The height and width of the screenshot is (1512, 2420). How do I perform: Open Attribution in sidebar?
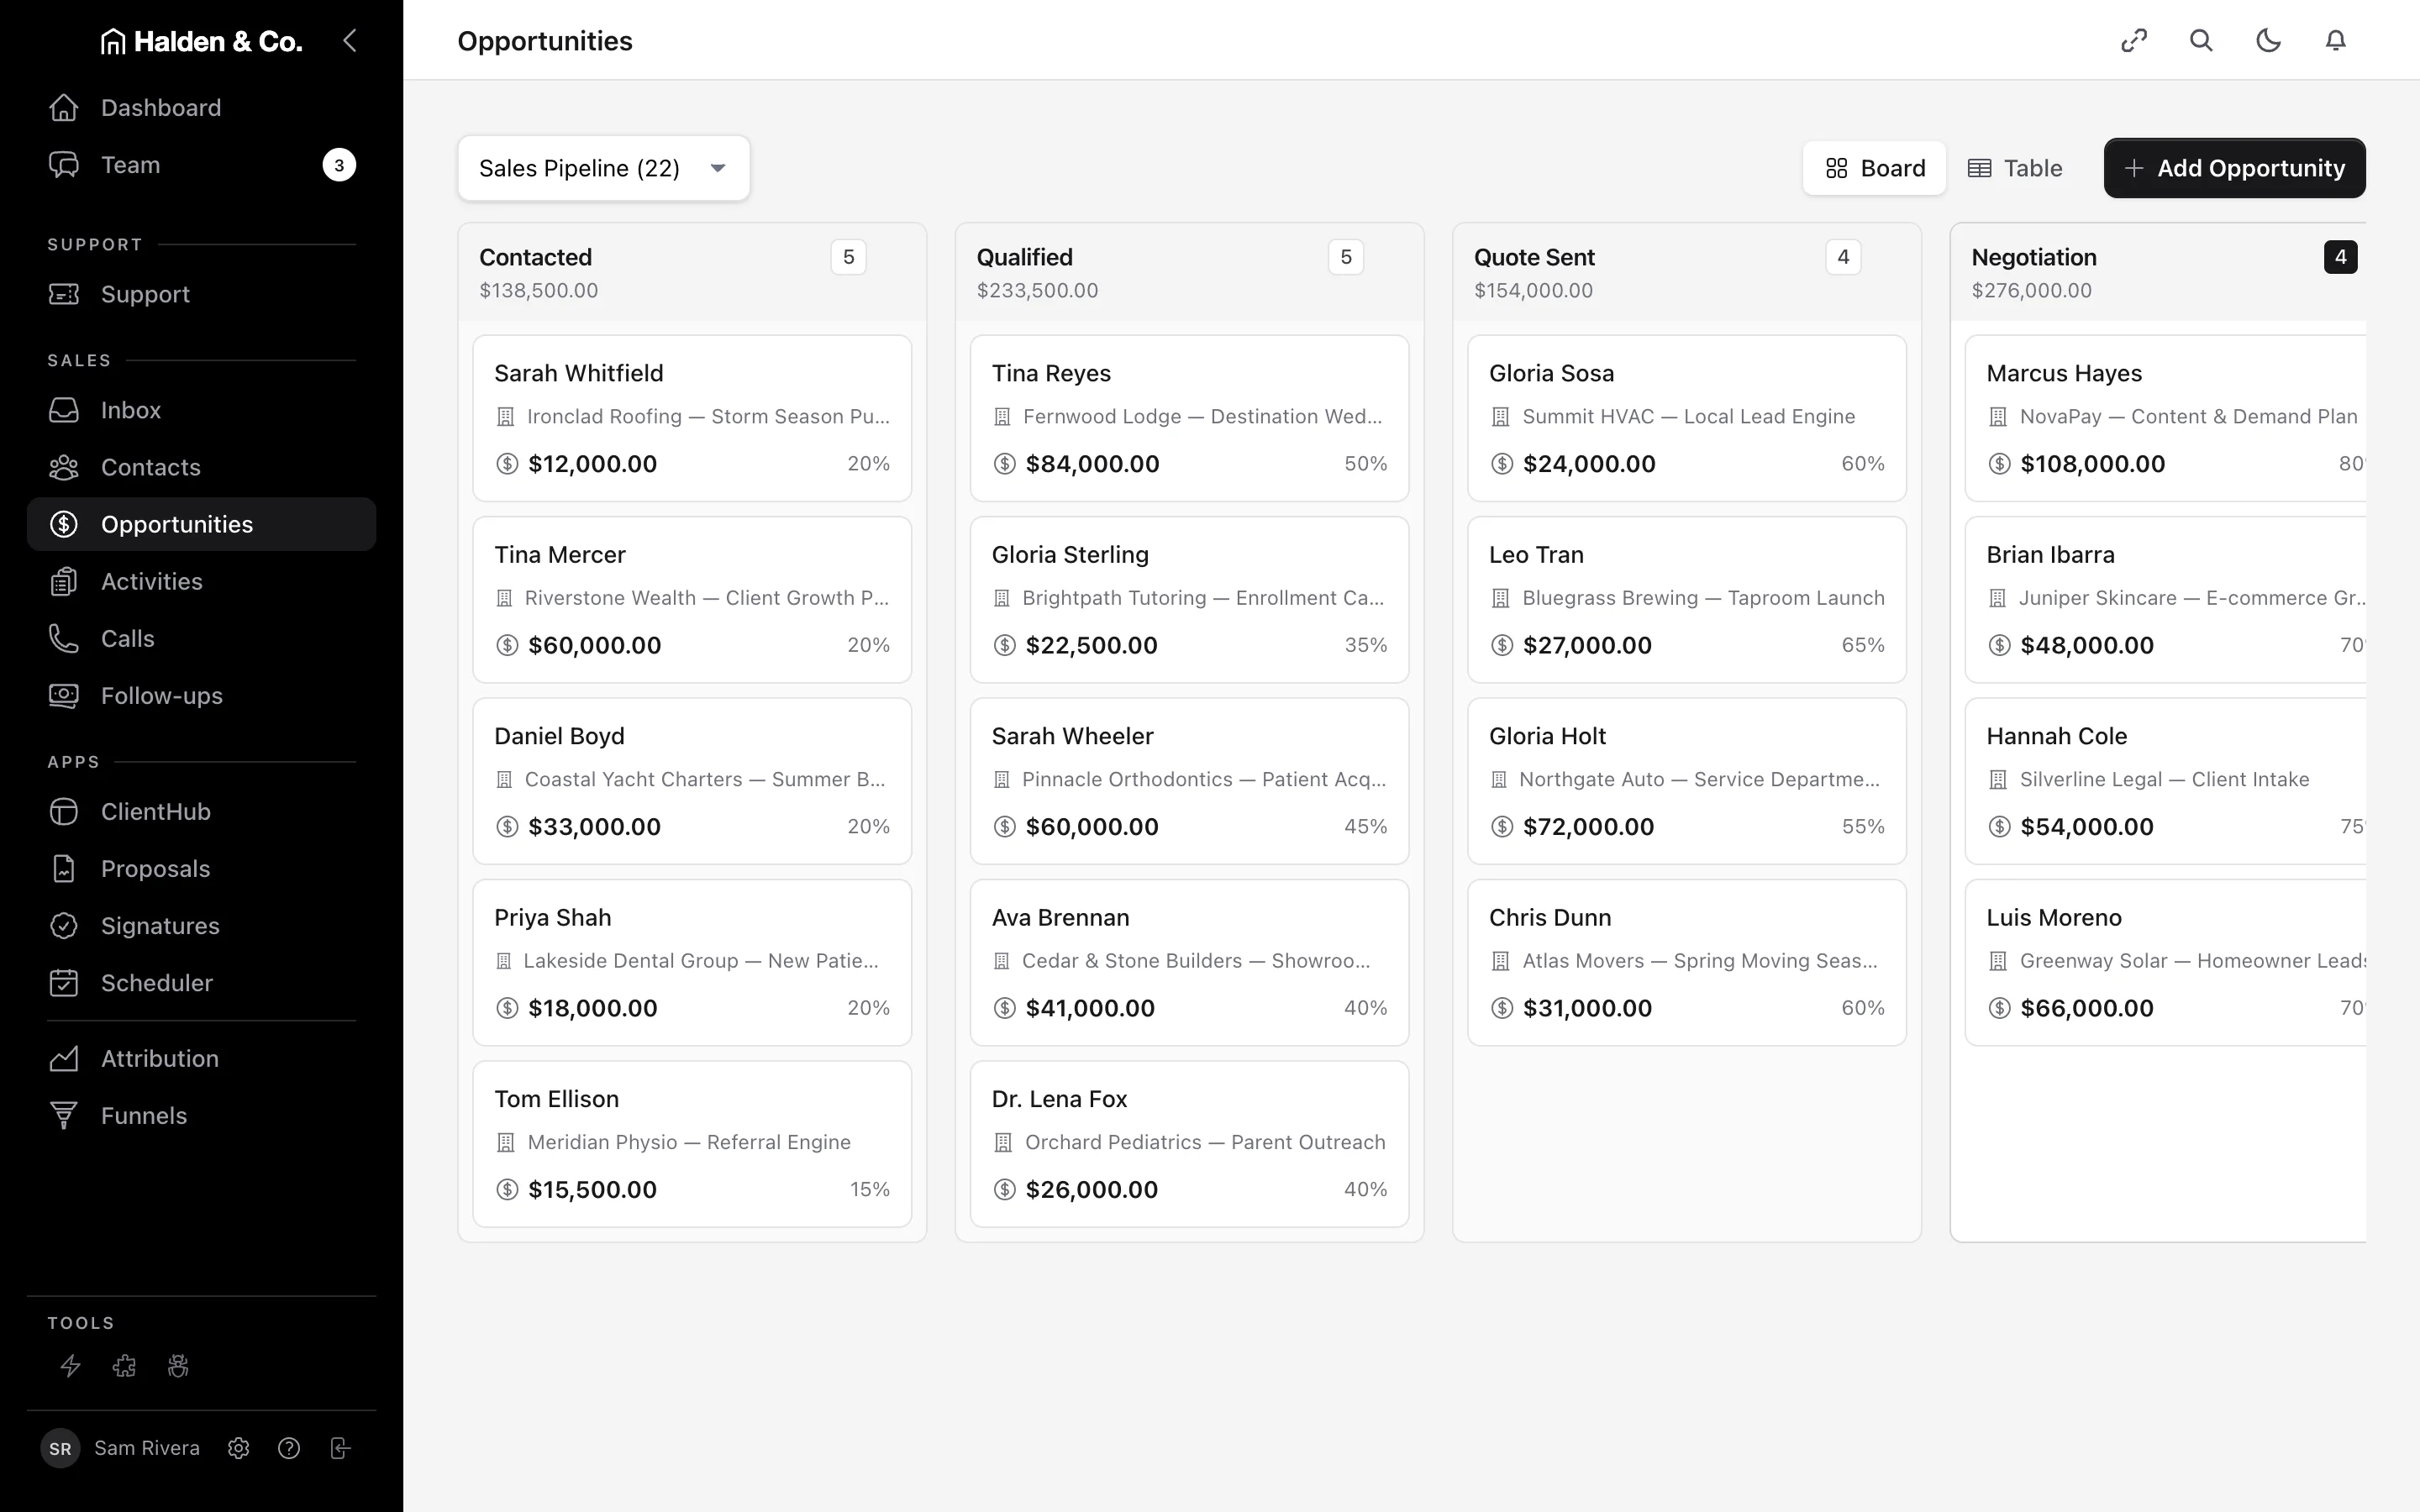201,1058
